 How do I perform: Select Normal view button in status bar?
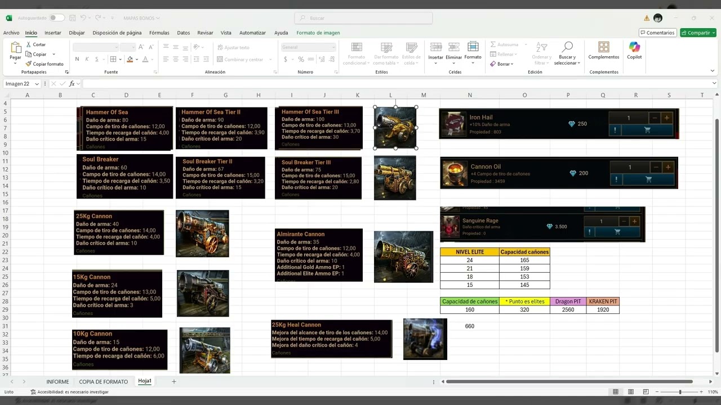(616, 392)
